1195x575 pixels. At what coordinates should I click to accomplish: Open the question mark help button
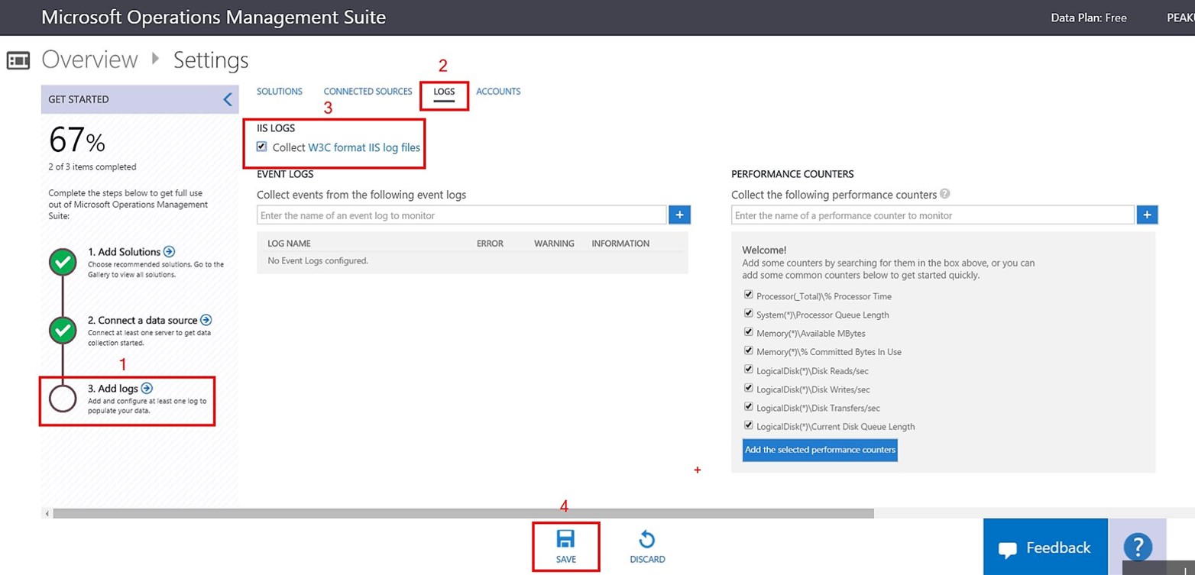(1138, 547)
